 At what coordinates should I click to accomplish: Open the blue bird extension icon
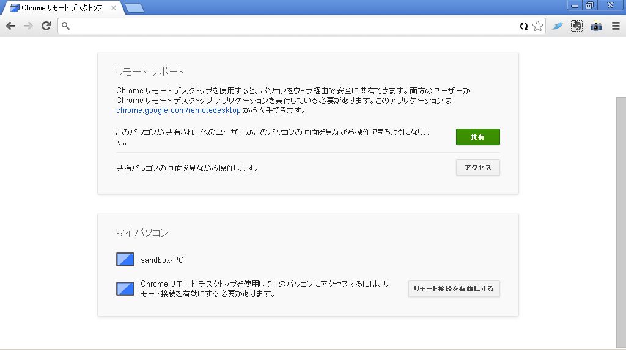click(558, 26)
